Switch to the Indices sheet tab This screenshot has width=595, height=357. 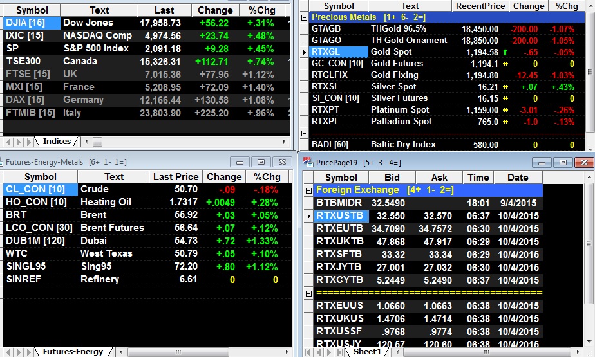click(x=57, y=142)
